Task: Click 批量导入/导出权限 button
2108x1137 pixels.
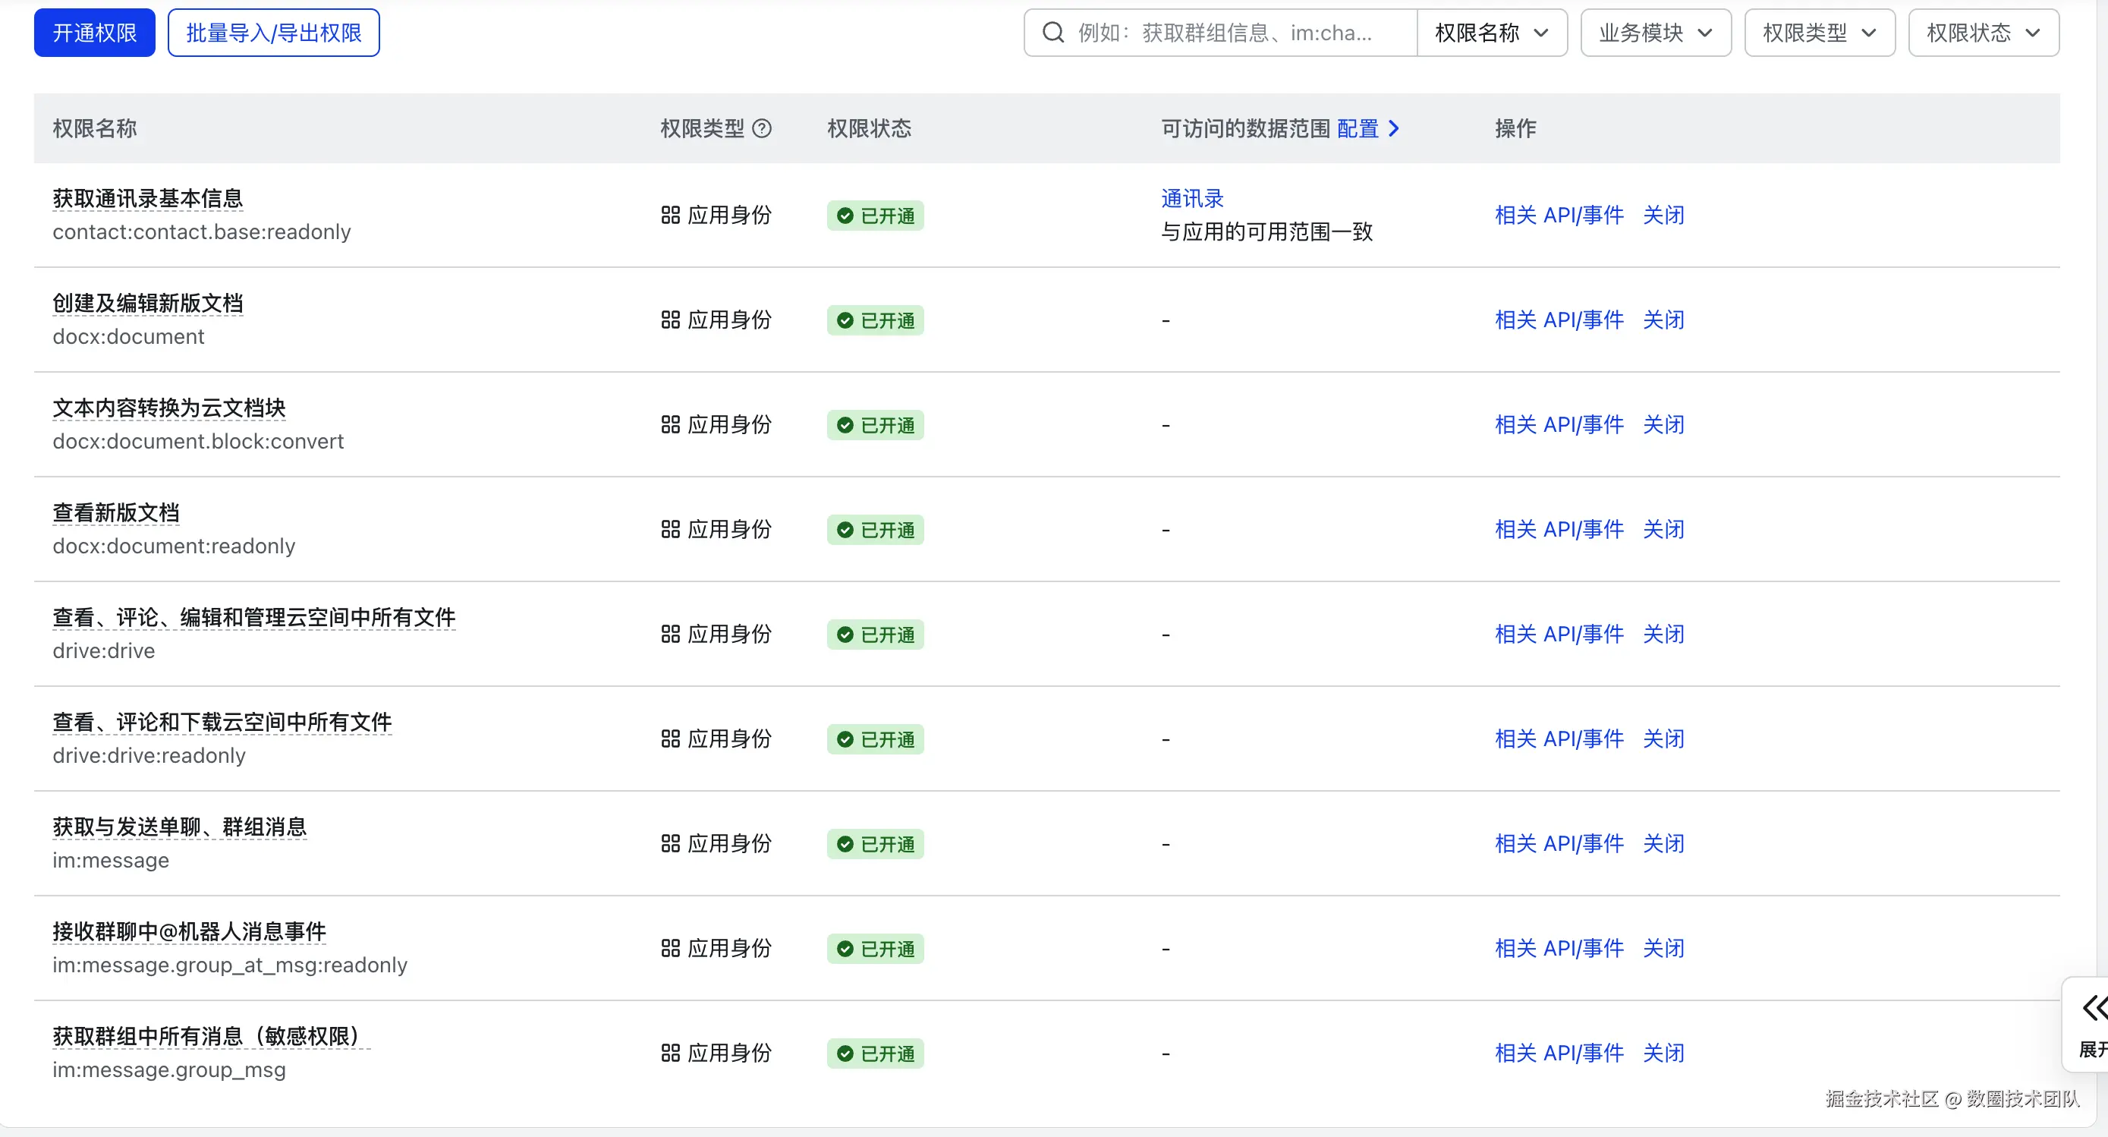Action: [x=273, y=33]
